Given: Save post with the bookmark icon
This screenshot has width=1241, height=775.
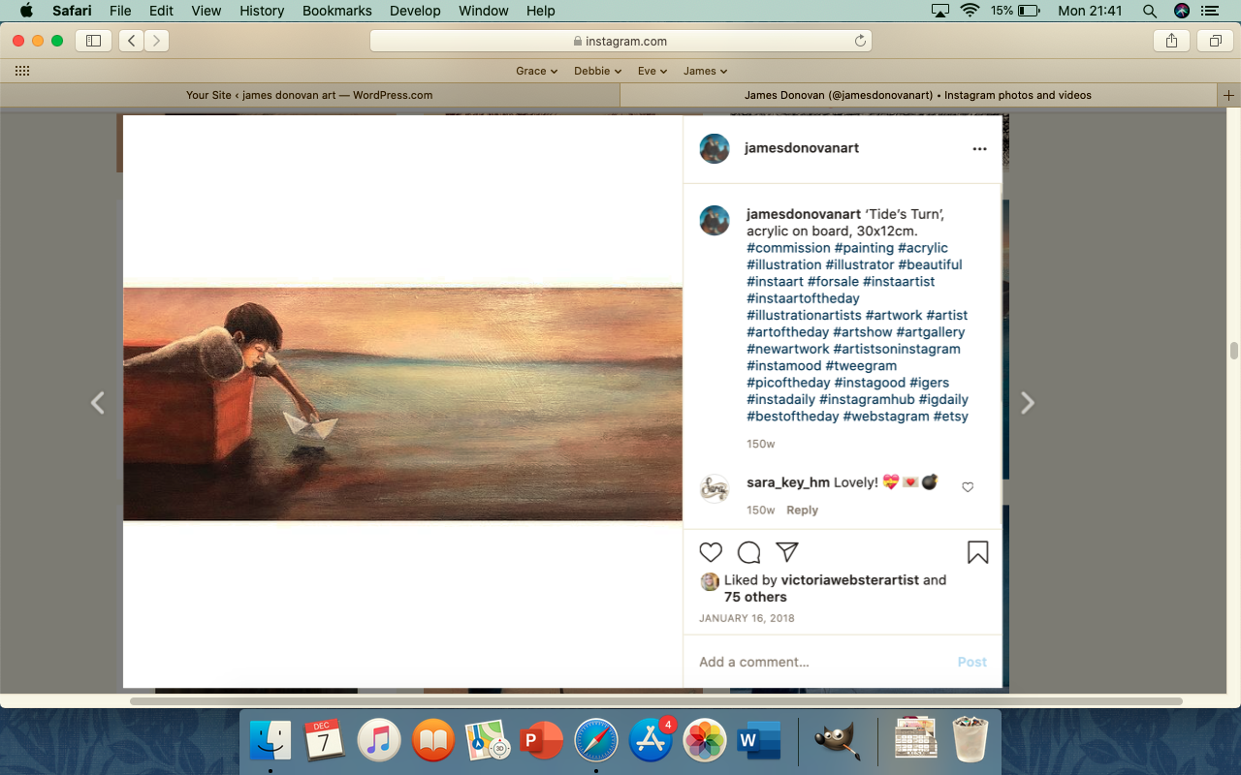Looking at the screenshot, I should coord(977,552).
